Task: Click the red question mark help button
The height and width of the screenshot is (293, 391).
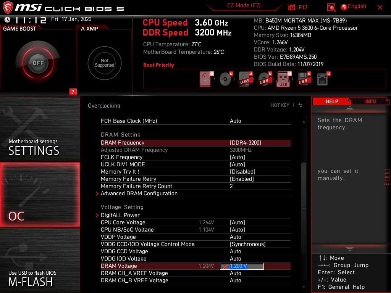Action: click(x=73, y=92)
